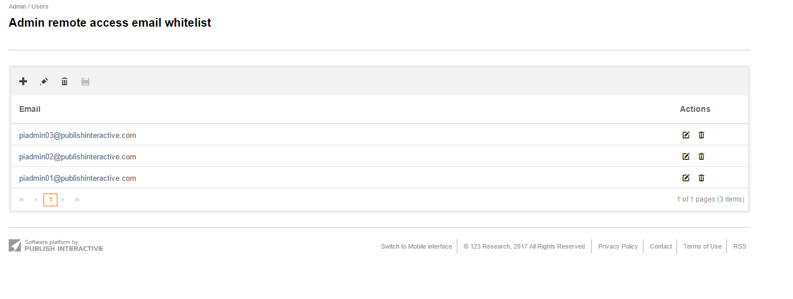The height and width of the screenshot is (299, 793).
Task: Open the RSS feed link
Action: [740, 246]
